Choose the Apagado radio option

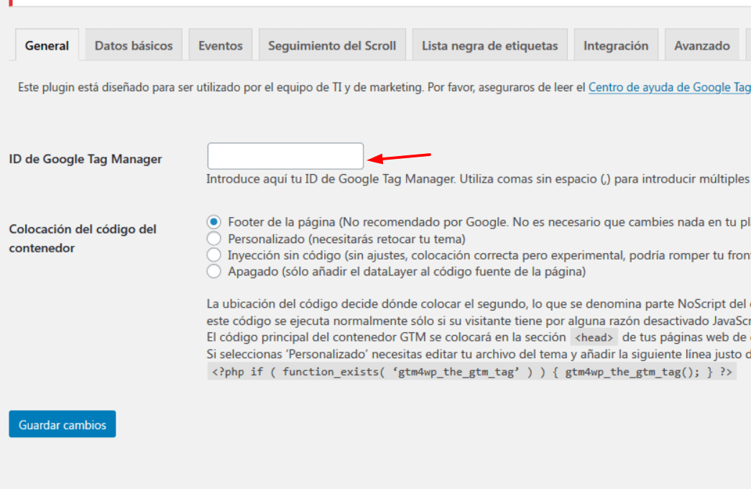(213, 271)
